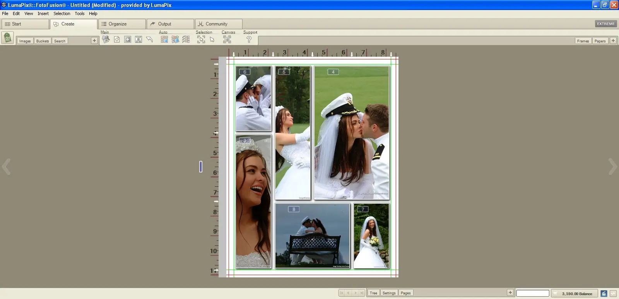Click the third Auto layout icon
This screenshot has width=619, height=299.
[x=186, y=39]
